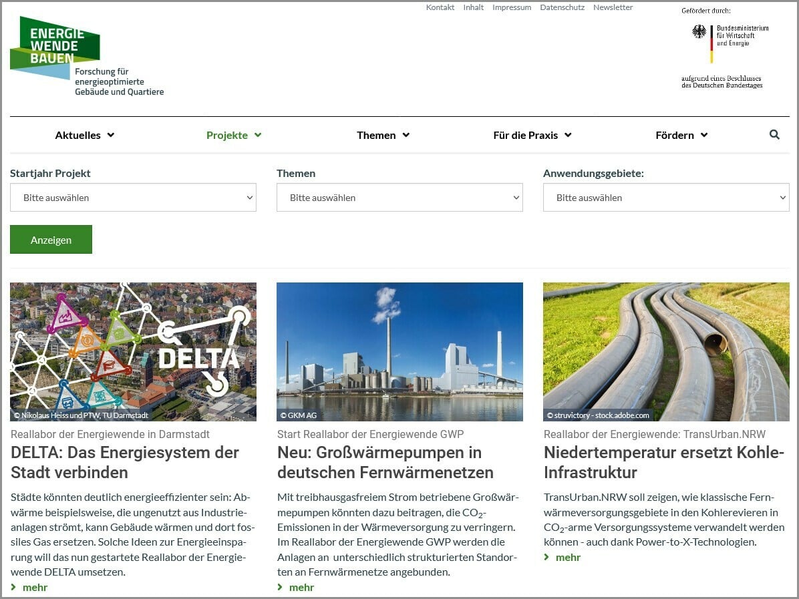The width and height of the screenshot is (799, 599).
Task: Click the Bundesministerium für Wirtschaft und Energie logo
Action: pos(730,44)
